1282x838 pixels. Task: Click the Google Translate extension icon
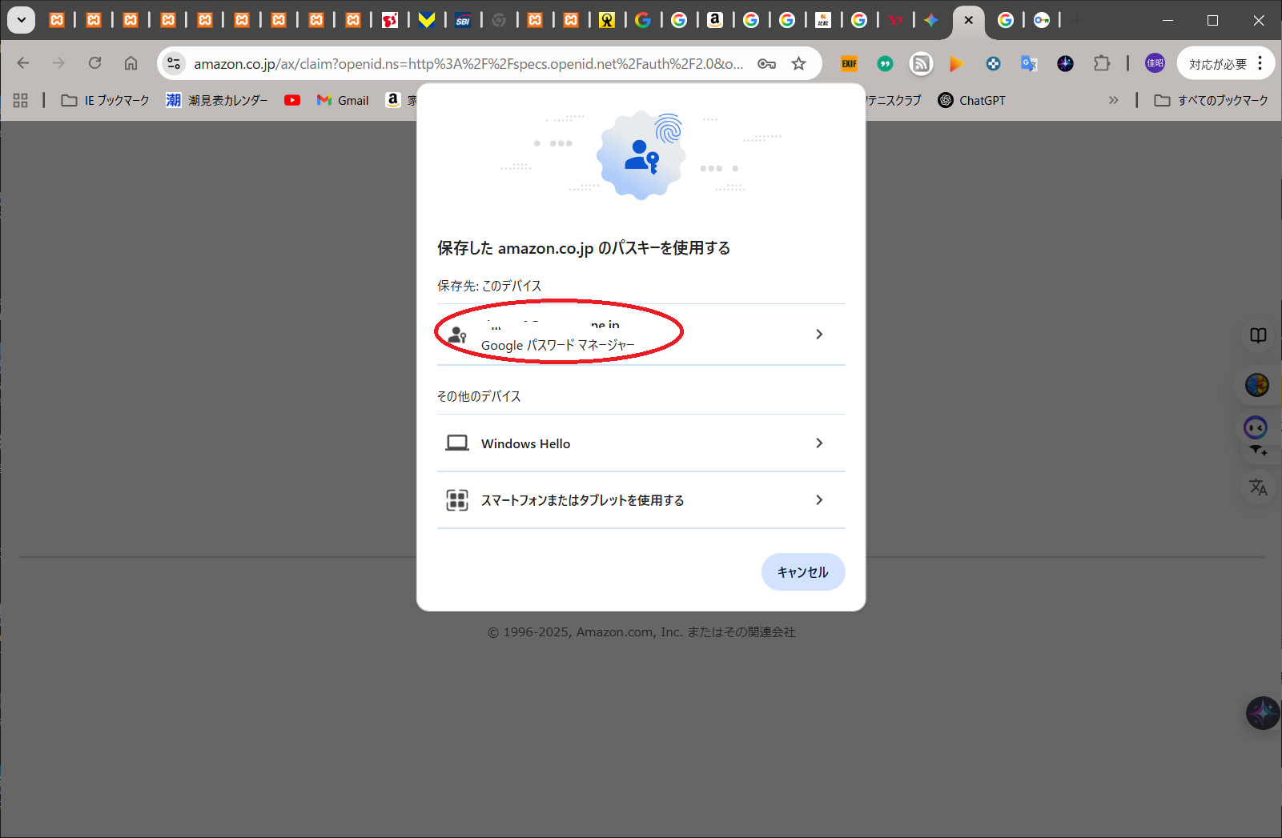[1029, 64]
